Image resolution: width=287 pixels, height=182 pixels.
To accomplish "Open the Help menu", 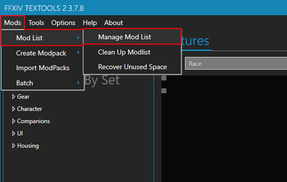I will pyautogui.click(x=90, y=23).
